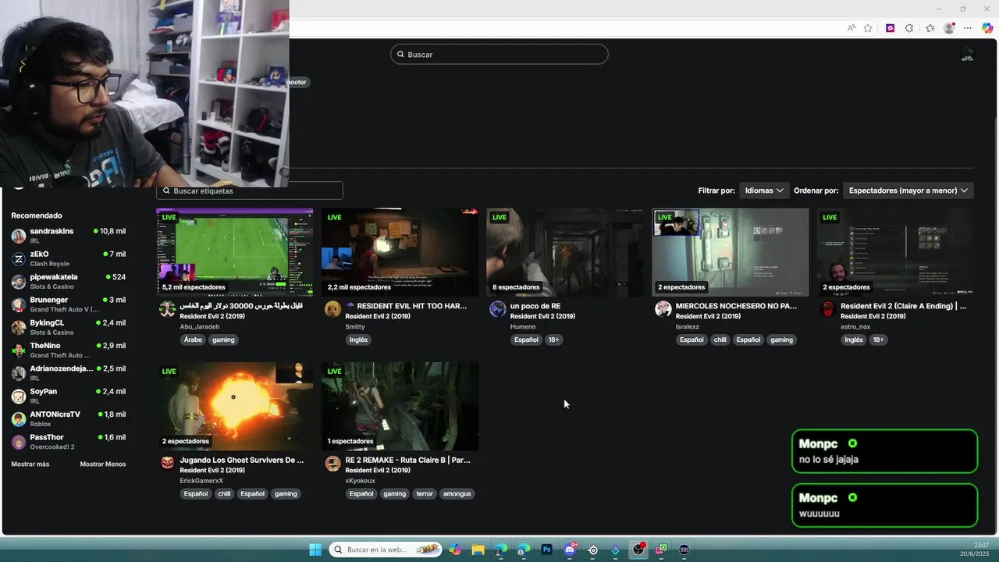The height and width of the screenshot is (562, 999).
Task: Open File Explorer from the taskbar
Action: click(x=478, y=550)
